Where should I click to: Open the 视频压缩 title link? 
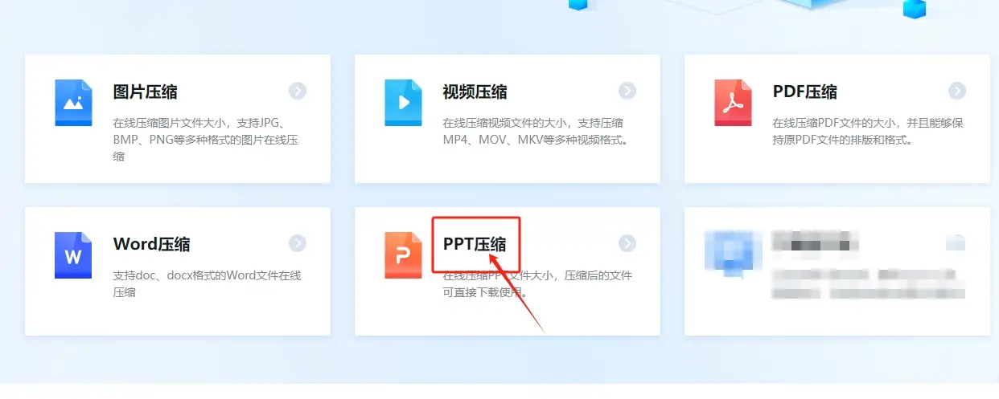click(475, 92)
